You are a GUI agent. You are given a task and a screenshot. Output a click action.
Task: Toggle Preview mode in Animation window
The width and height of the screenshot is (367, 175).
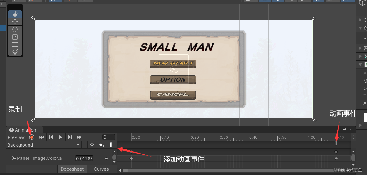pyautogui.click(x=16, y=137)
